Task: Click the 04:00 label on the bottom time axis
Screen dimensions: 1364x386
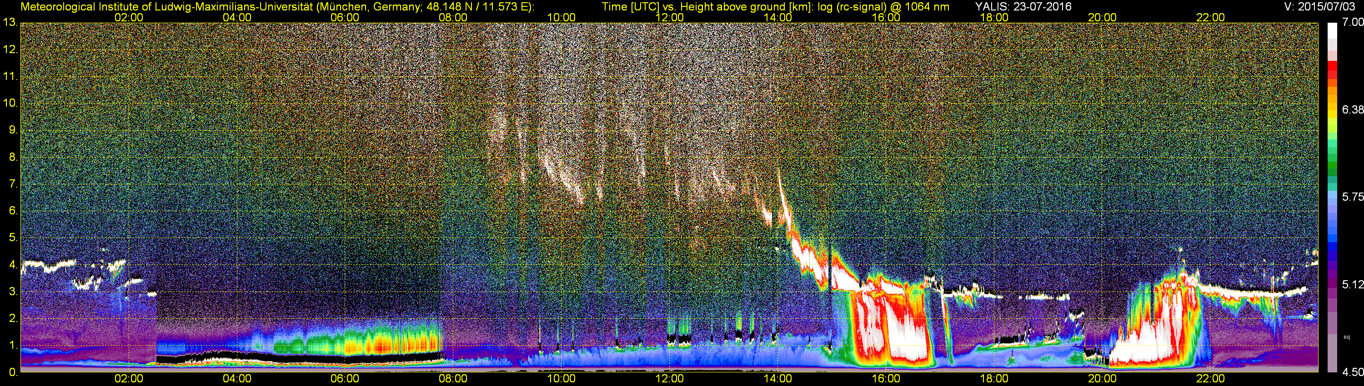Action: [x=237, y=379]
